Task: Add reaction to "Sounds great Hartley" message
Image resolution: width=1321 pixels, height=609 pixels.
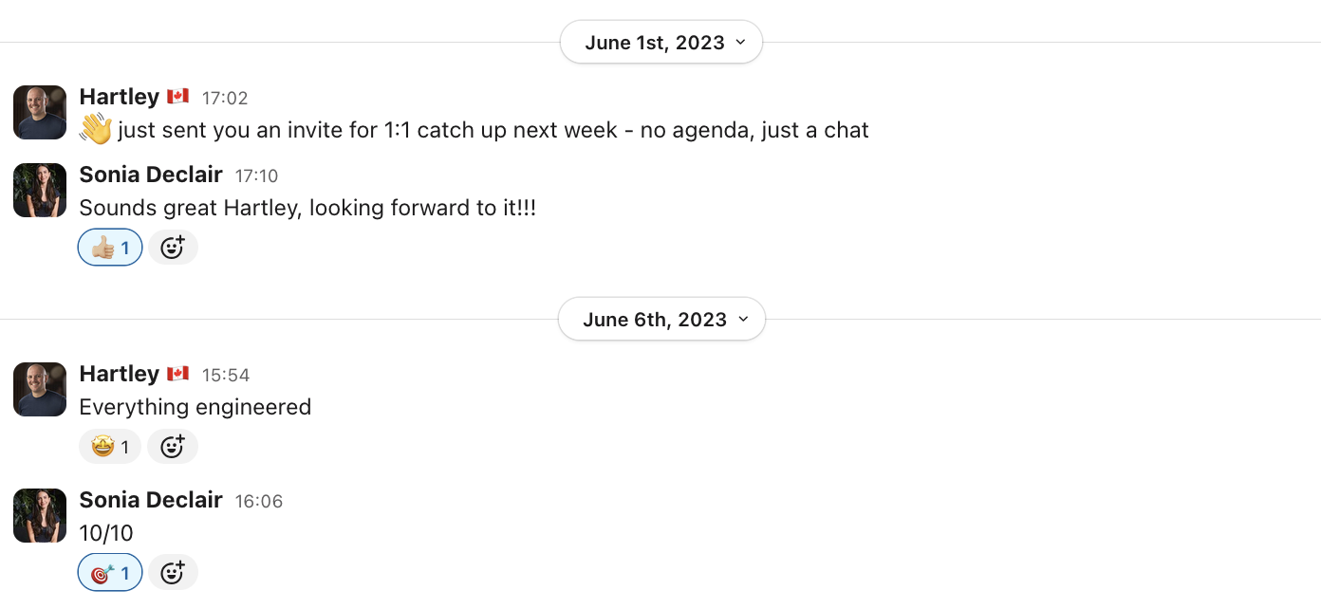Action: tap(173, 248)
